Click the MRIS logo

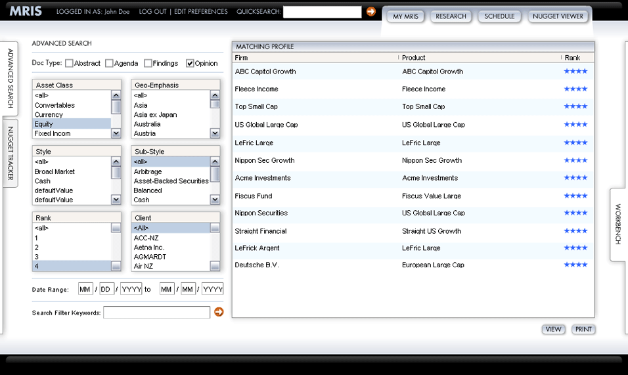coord(26,11)
